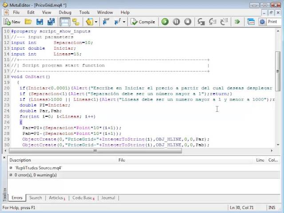284x213 pixels.
Task: Click the Step Over debug icon
Action: [x=213, y=22]
